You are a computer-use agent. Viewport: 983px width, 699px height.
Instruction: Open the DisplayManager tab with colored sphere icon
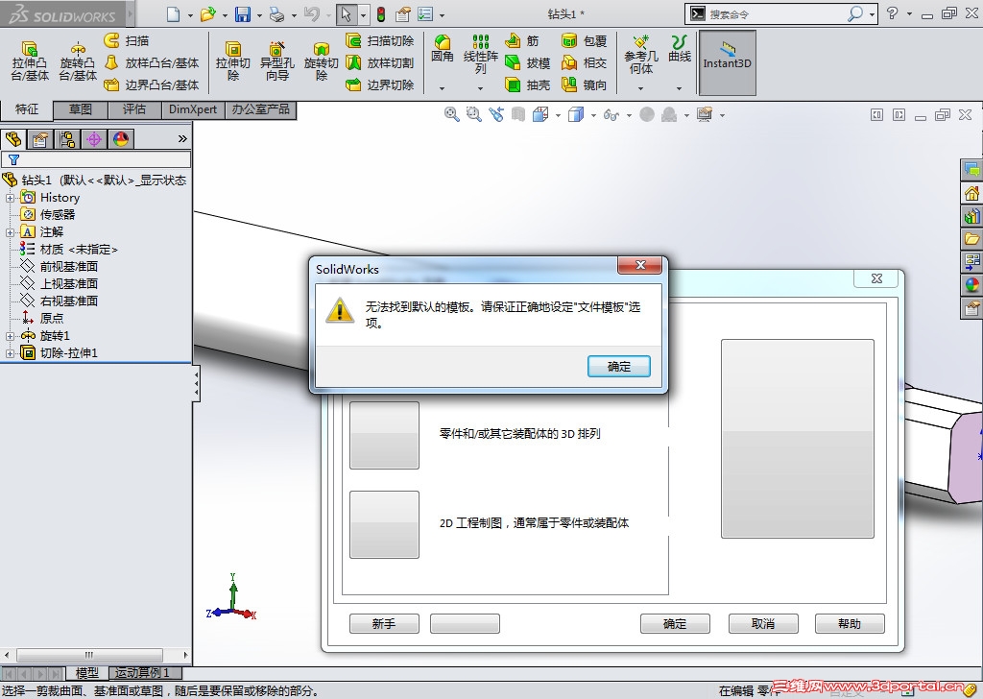(x=120, y=138)
